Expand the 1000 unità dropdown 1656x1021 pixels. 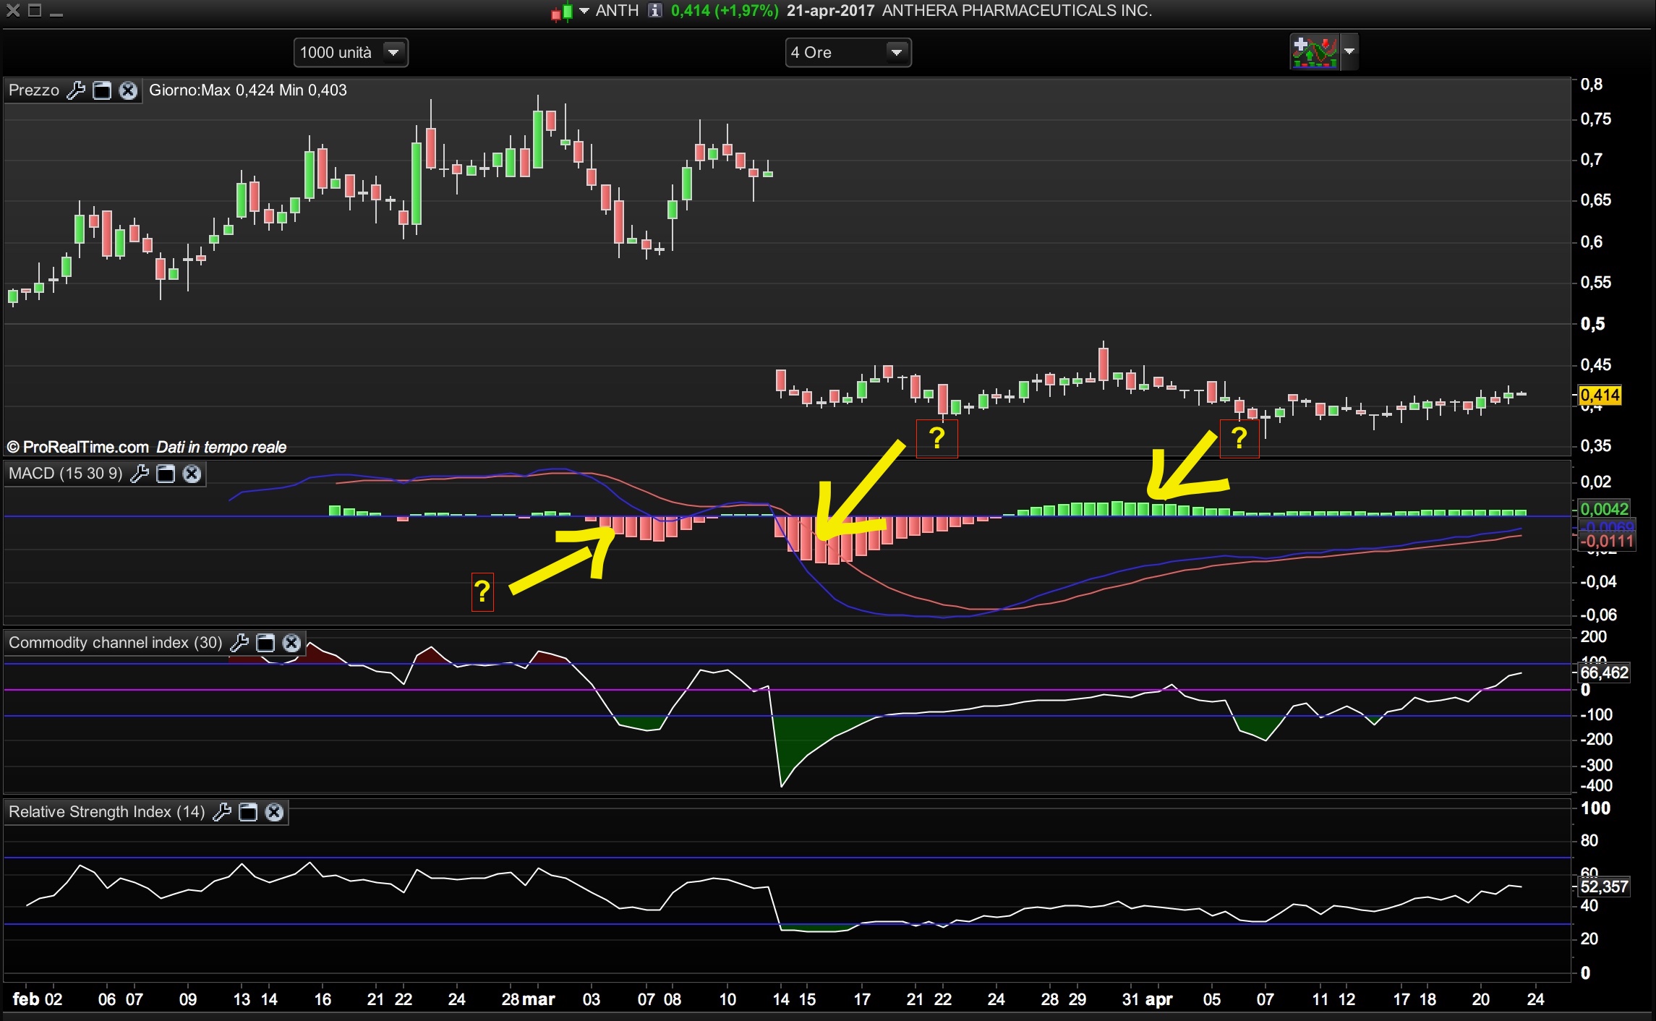[x=393, y=52]
